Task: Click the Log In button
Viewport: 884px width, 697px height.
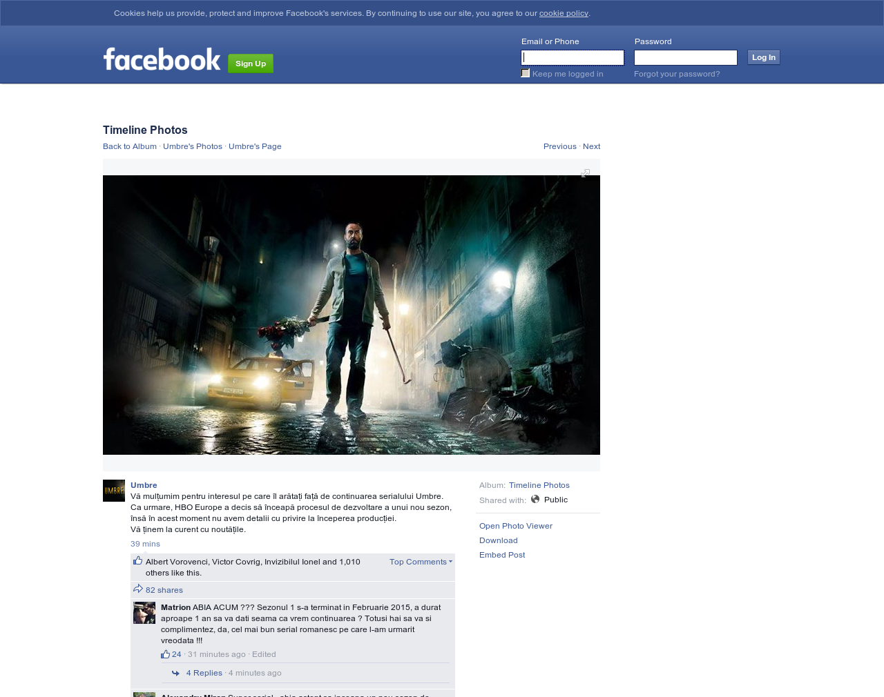Action: point(764,57)
